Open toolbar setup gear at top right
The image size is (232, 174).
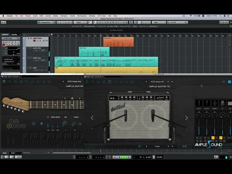[231, 22]
